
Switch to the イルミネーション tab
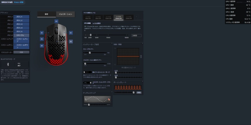tap(66, 14)
